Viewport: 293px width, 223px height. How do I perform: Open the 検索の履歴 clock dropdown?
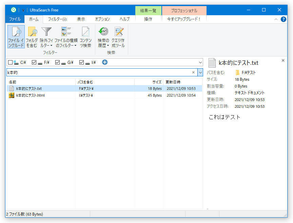103,37
